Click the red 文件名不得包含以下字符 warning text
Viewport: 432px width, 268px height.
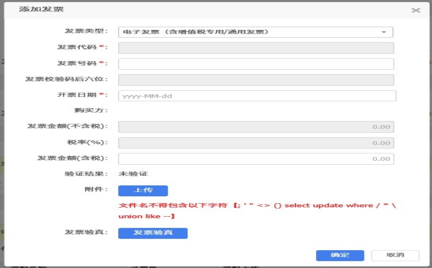point(257,211)
